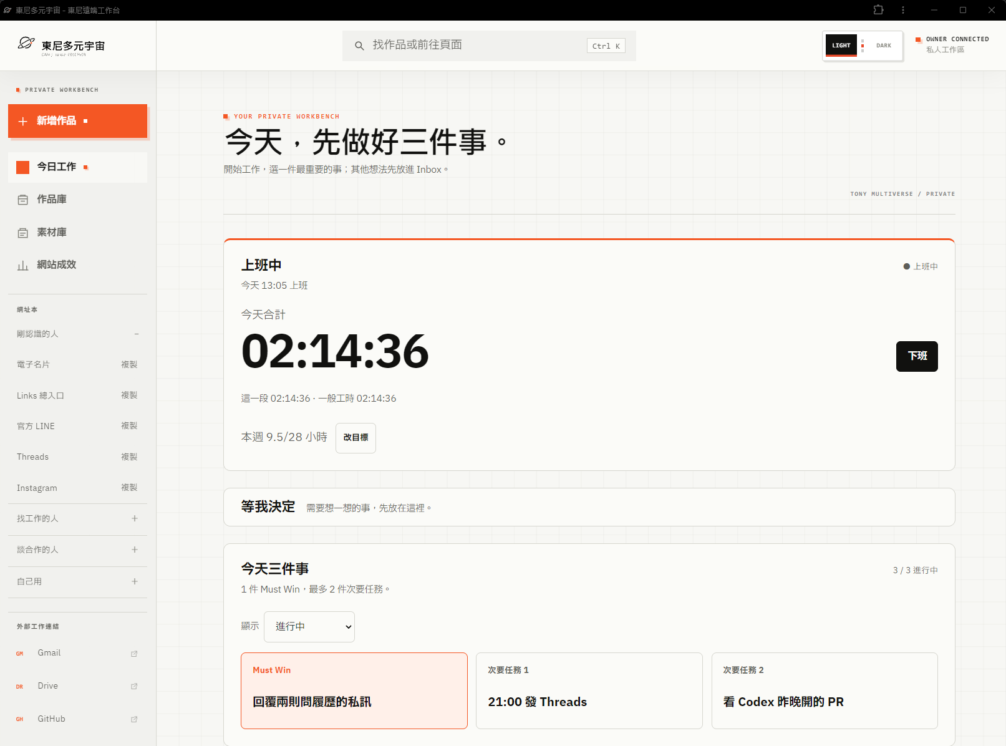Open the 次要任務 2 Codex PR card
The image size is (1006, 746).
click(825, 690)
